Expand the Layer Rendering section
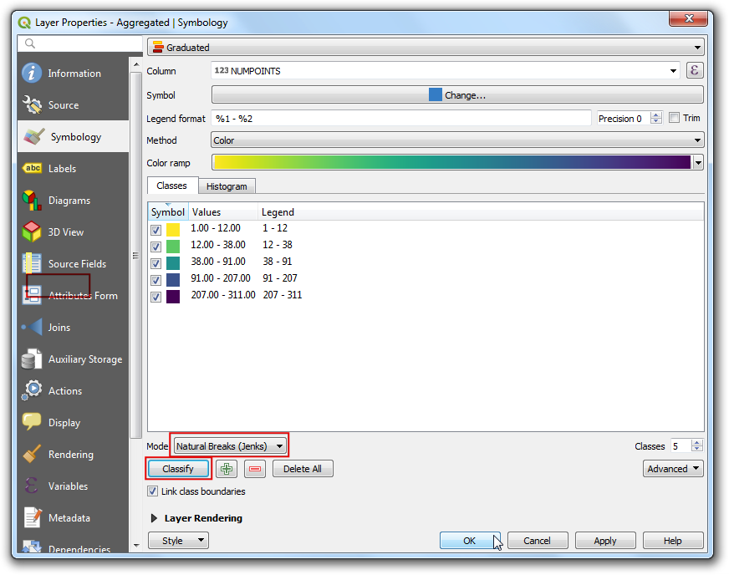This screenshot has height=575, width=729. 154,518
